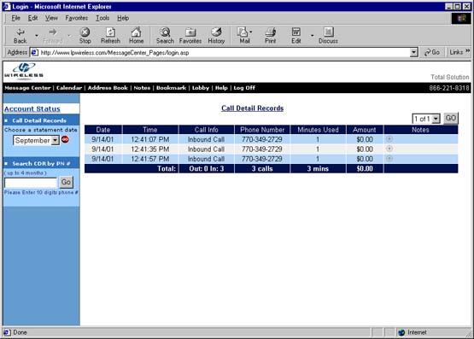Viewport: 474px width, 339px height.
Task: Click notes icon for 12:41:35 PM call
Action: tap(389, 149)
